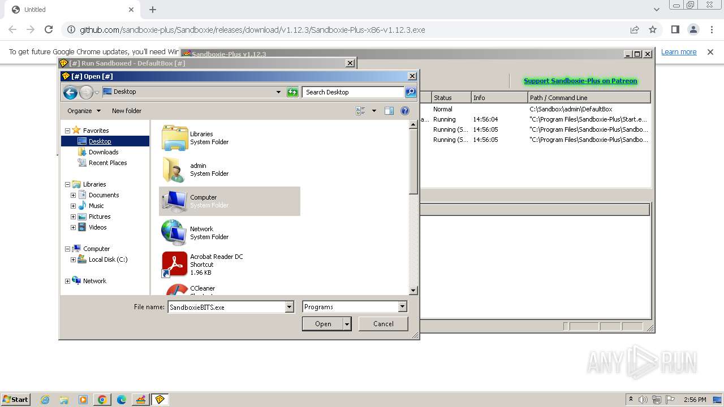This screenshot has height=407, width=724.
Task: Click Support Sandboxie-Plus on Patreon link
Action: (580, 81)
